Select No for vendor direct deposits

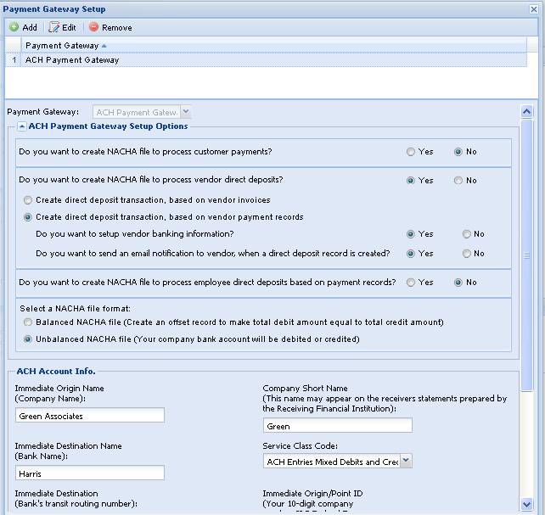(458, 181)
